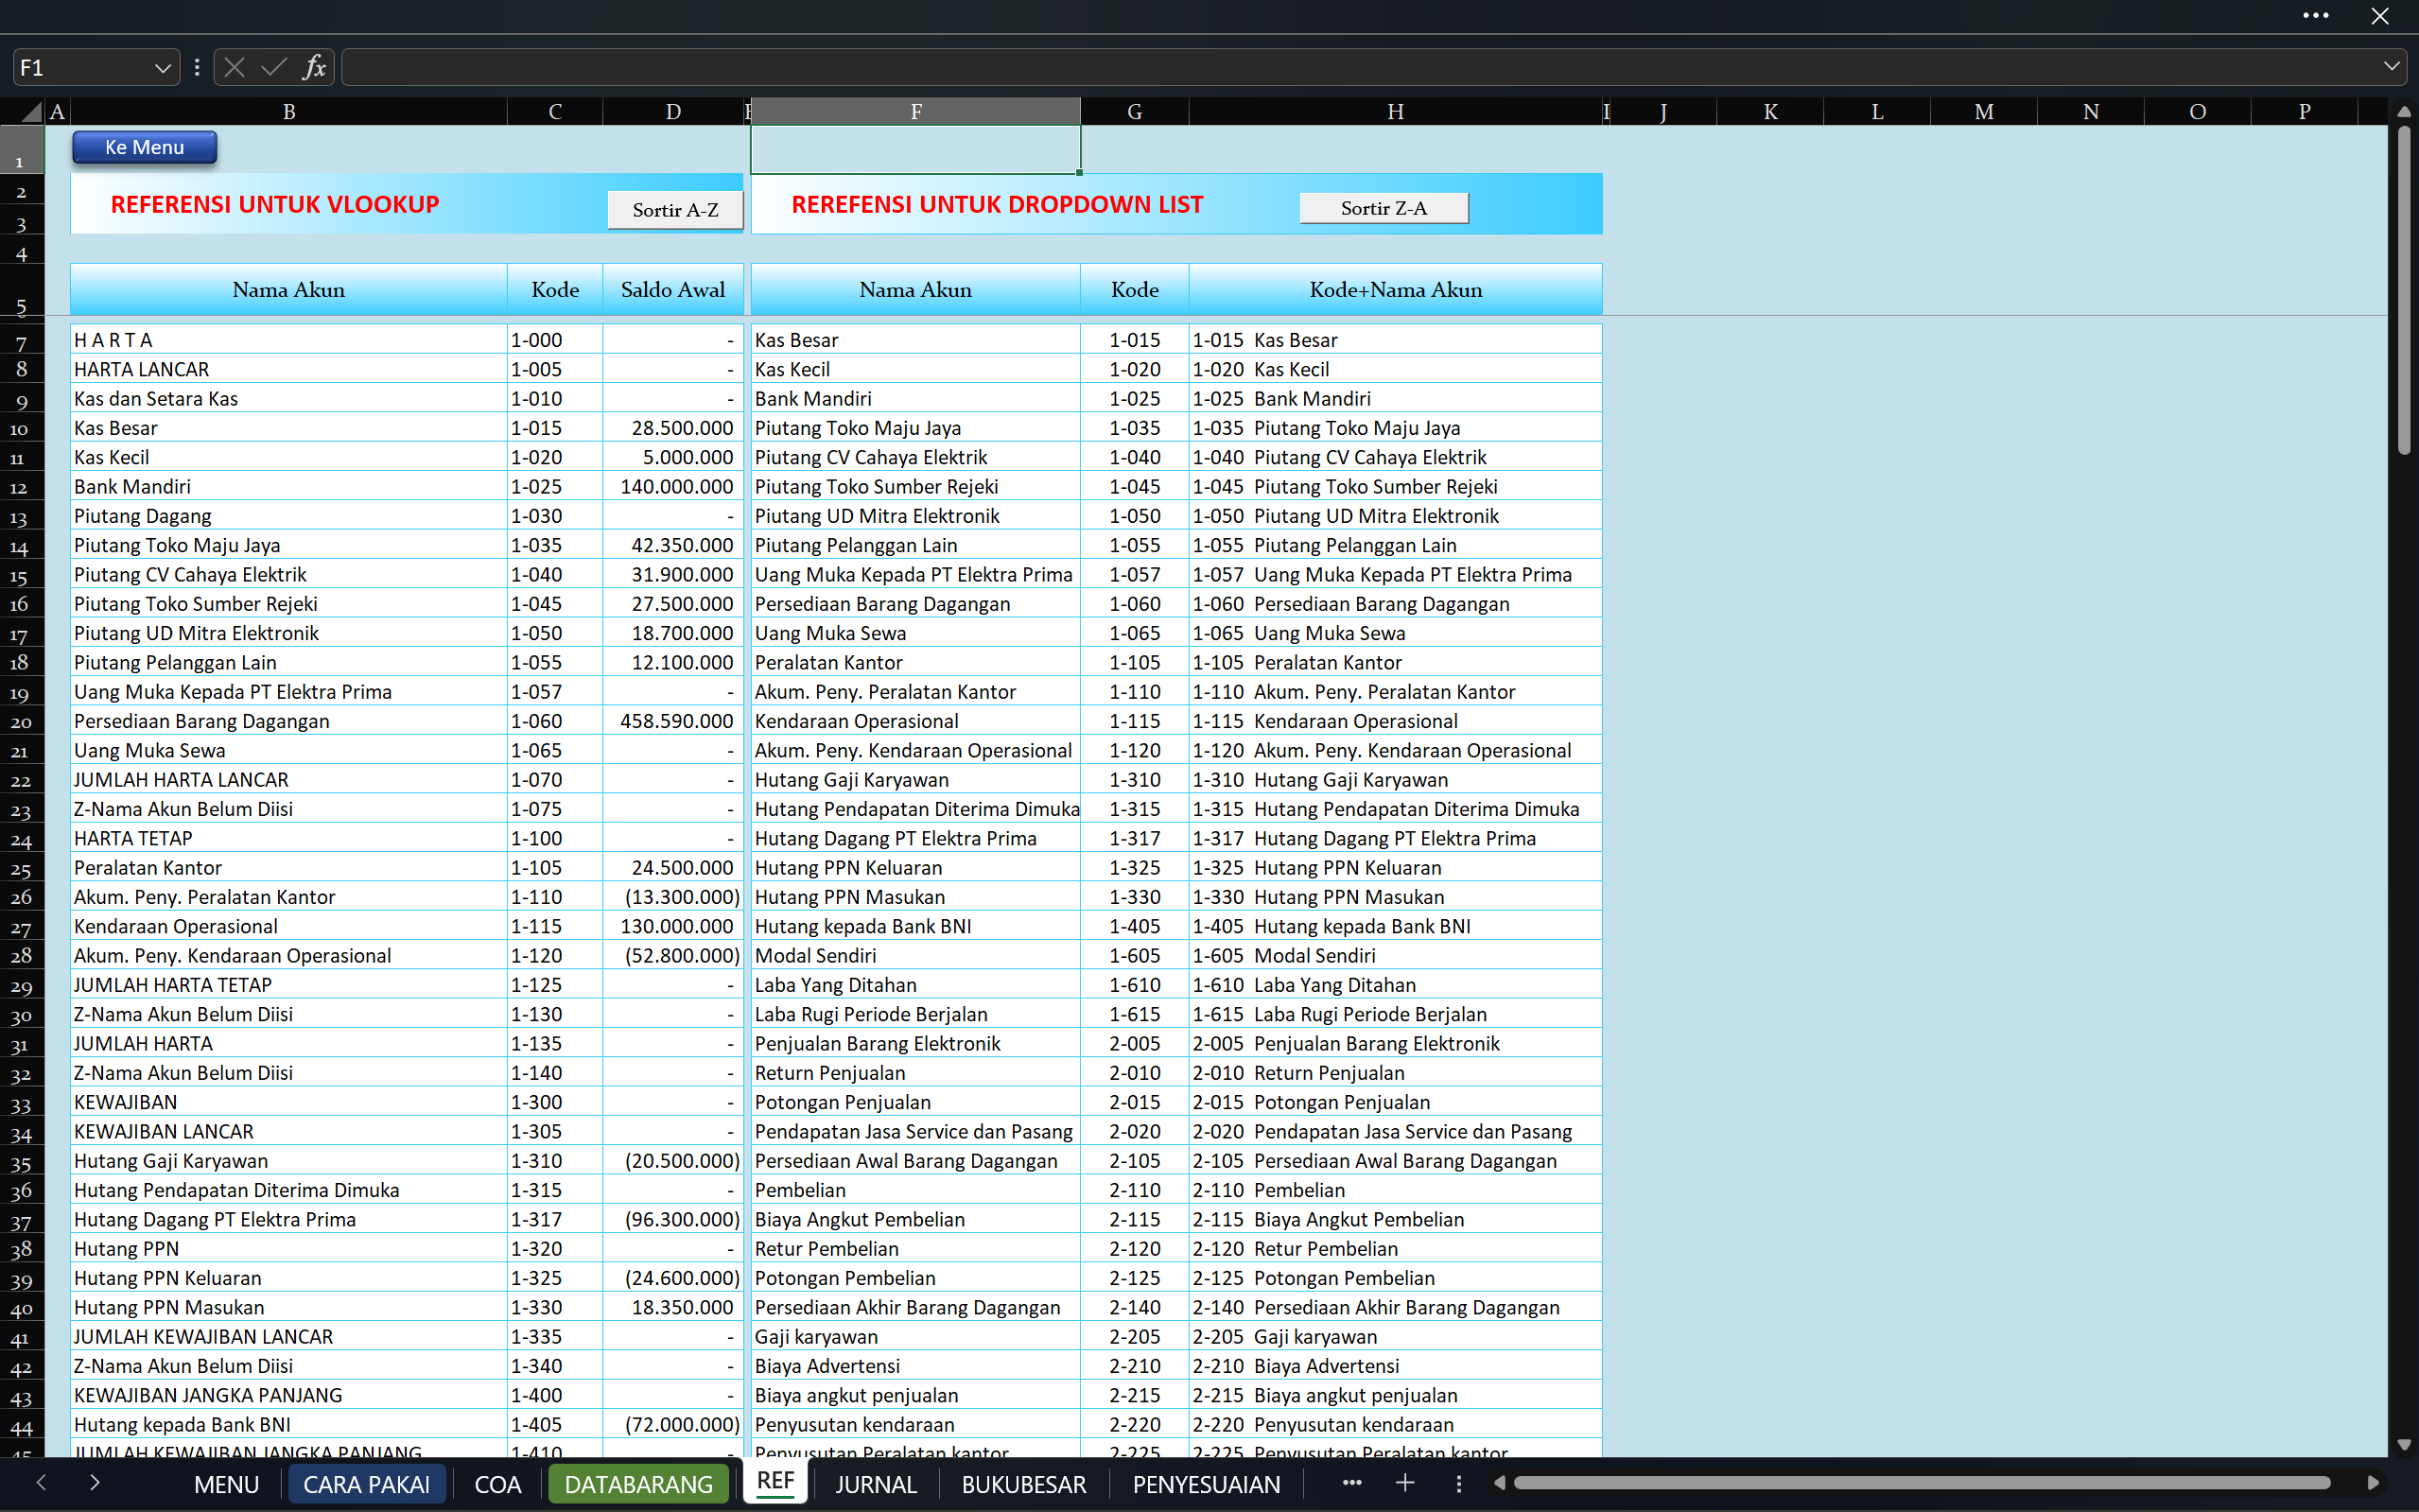
Task: Select row 10 header
Action: pos(20,428)
